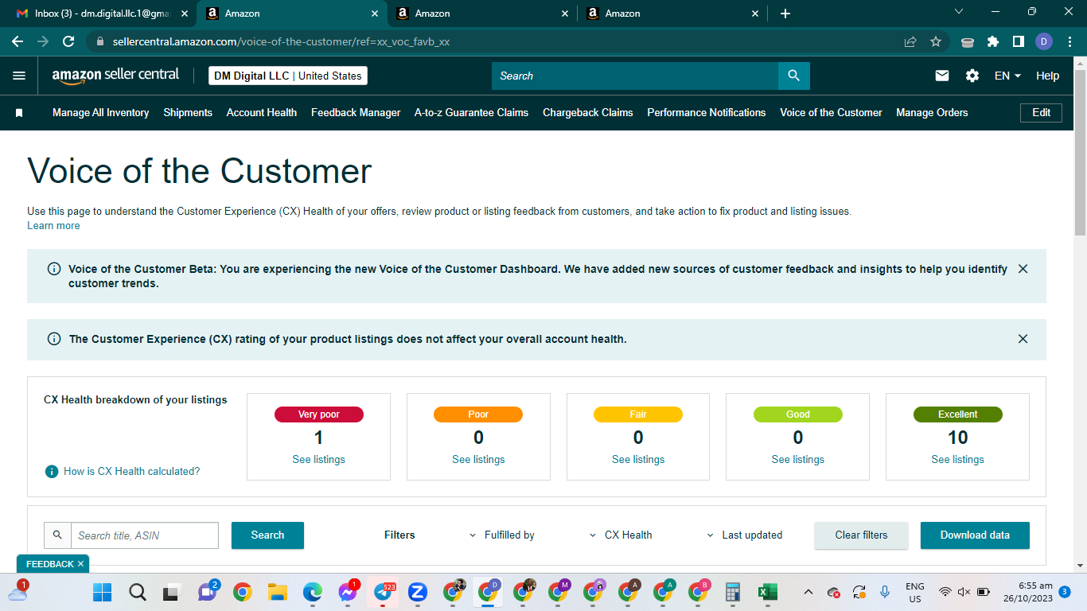
Task: Open the Seller Central settings gear
Action: pyautogui.click(x=972, y=76)
